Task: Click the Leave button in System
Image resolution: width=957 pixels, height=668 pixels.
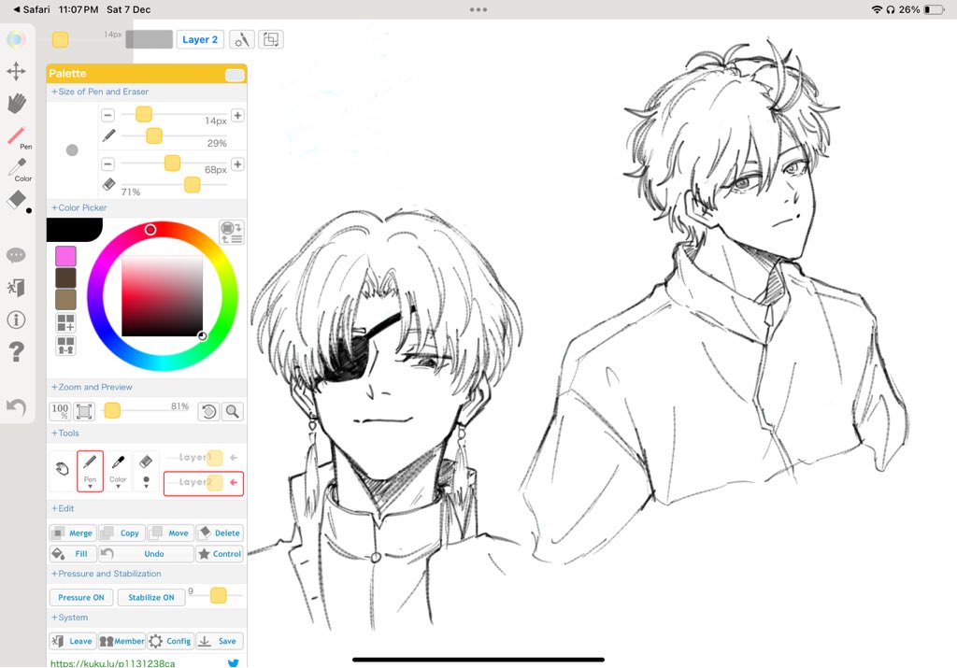Action: (x=73, y=641)
